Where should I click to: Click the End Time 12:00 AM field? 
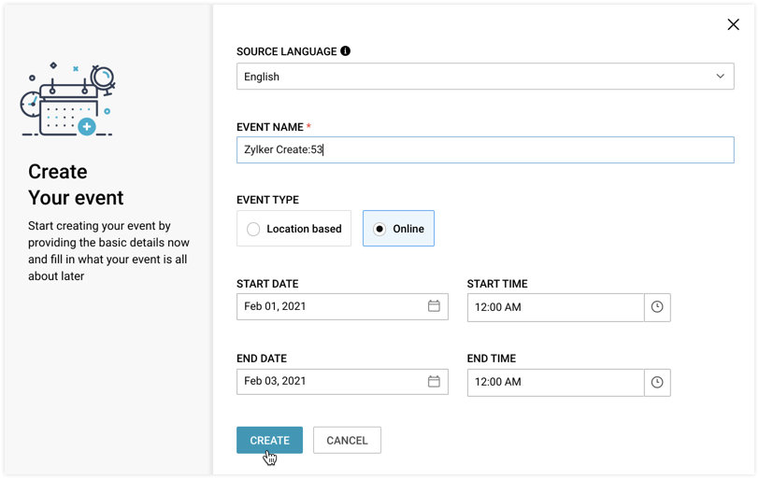coord(555,382)
